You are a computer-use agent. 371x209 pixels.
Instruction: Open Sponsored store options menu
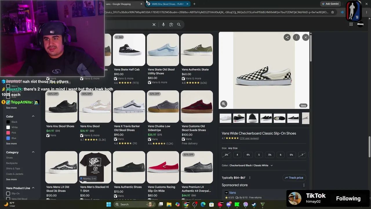pos(304,185)
